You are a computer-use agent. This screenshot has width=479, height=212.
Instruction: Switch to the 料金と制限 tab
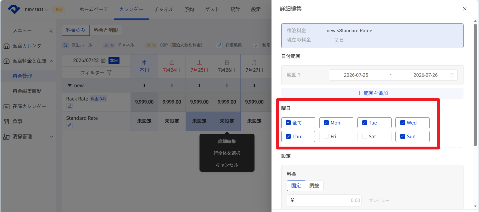coord(106,30)
